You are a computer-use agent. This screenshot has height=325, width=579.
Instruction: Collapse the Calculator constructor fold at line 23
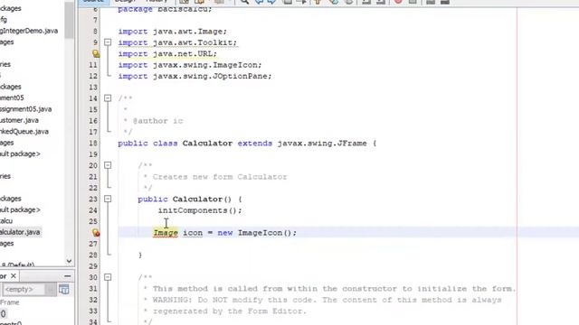pos(108,199)
